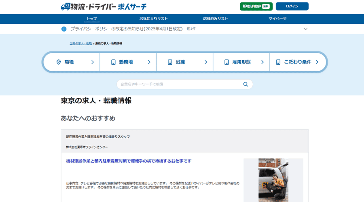
Task: Click the building icon beside 沿線
Action: (170, 62)
